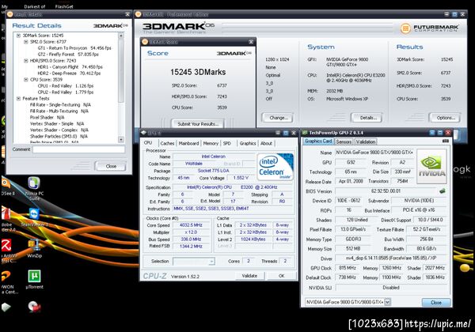Screen dimensions: 475x332
Task: Open the ACDSee desktop icon
Action: point(6,187)
